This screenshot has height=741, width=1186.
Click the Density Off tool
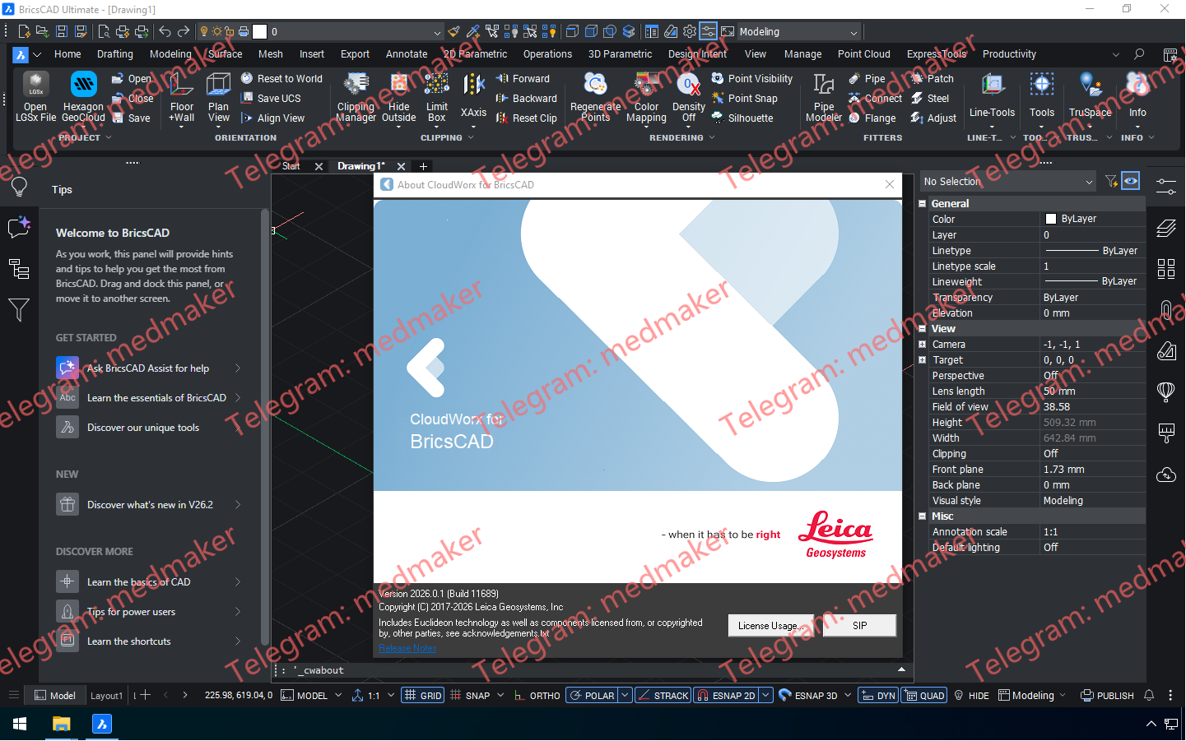coord(689,99)
